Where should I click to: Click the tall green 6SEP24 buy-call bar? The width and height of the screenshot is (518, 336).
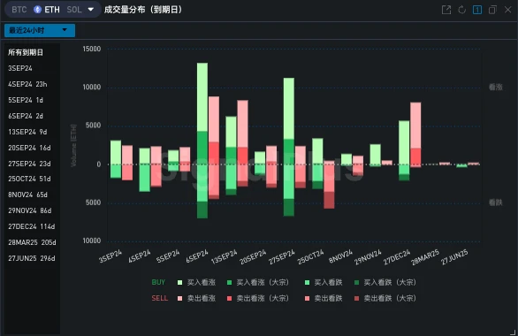[x=202, y=96]
